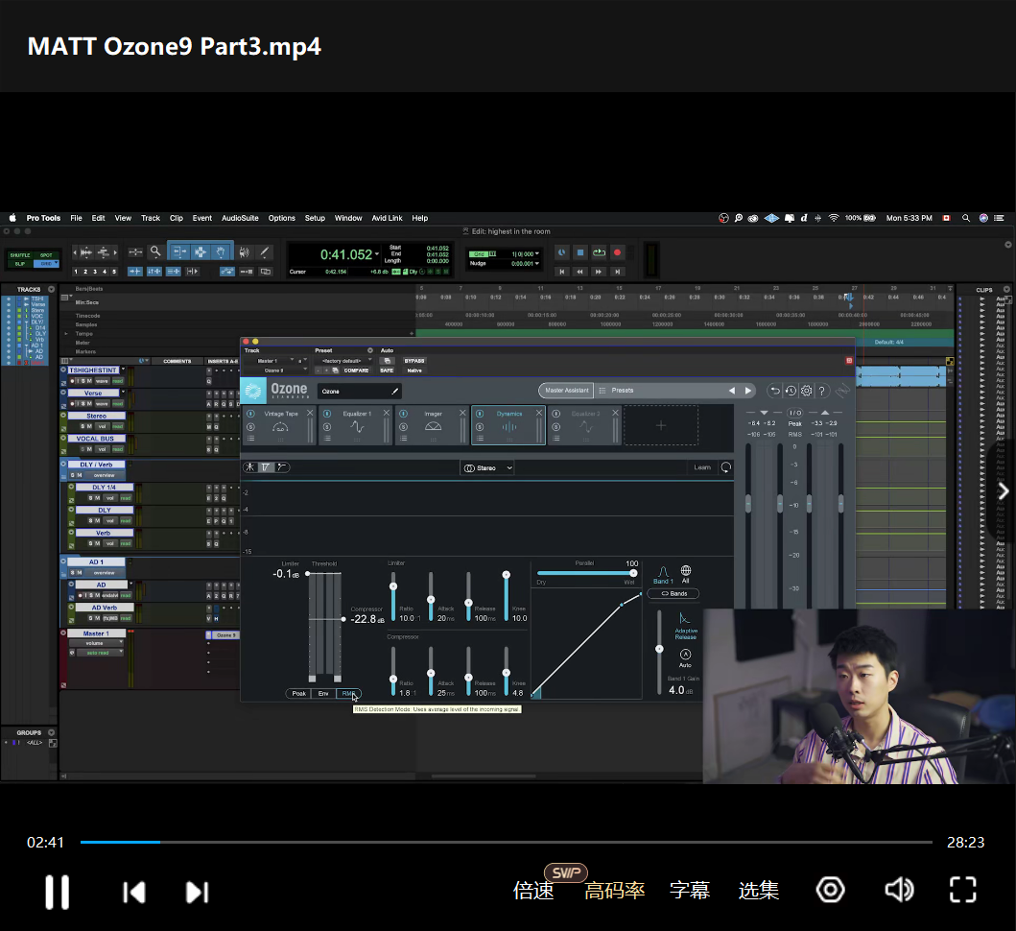
Task: Select the Scrubber speaker tool
Action: (245, 251)
